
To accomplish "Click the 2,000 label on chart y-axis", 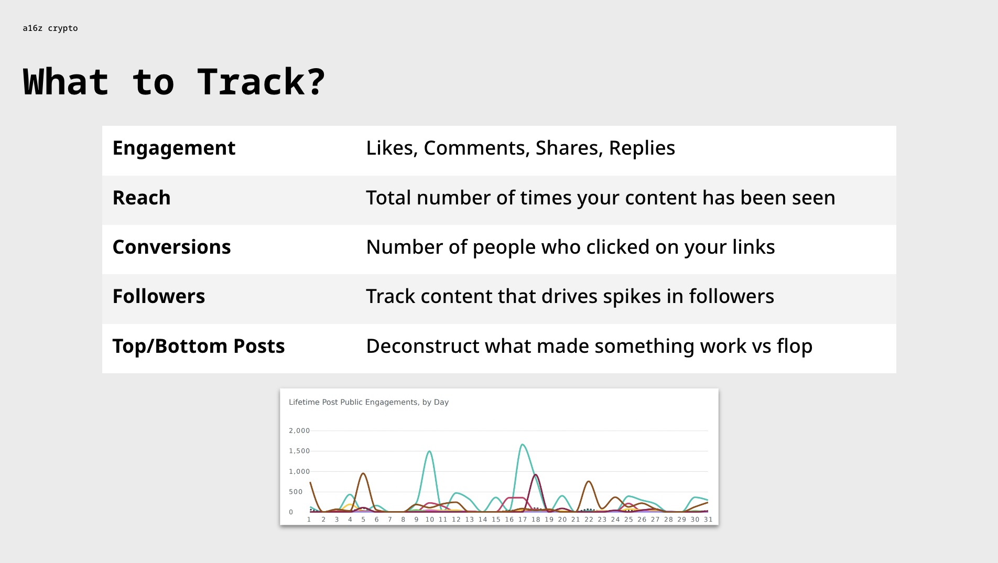I will click(299, 431).
